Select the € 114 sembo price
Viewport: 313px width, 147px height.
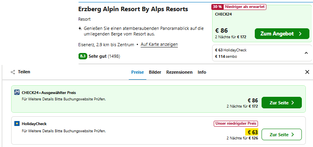226,57
